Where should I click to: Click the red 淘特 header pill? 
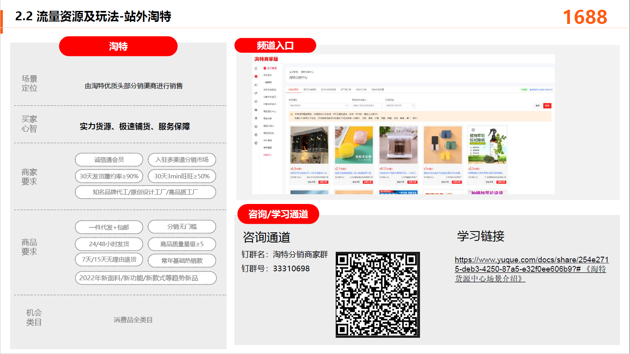click(118, 46)
